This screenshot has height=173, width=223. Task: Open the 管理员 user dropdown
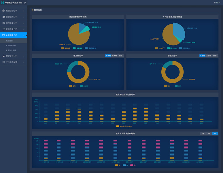click(217, 3)
